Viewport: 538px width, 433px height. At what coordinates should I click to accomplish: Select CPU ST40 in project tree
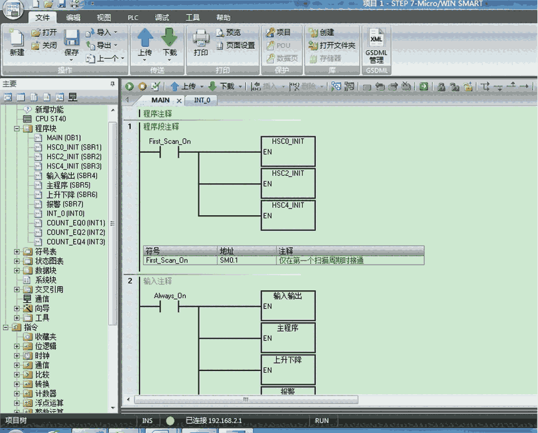pyautogui.click(x=51, y=119)
